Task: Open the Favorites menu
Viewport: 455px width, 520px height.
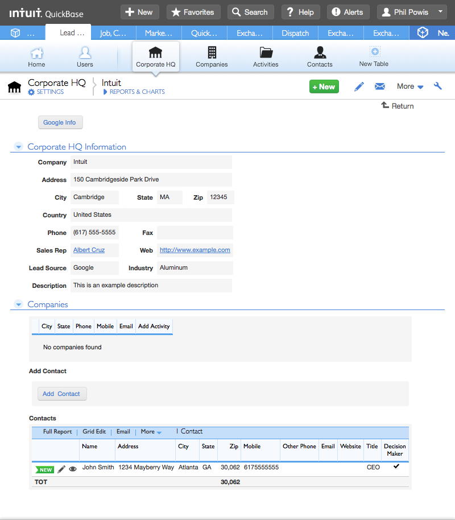Action: tap(193, 13)
